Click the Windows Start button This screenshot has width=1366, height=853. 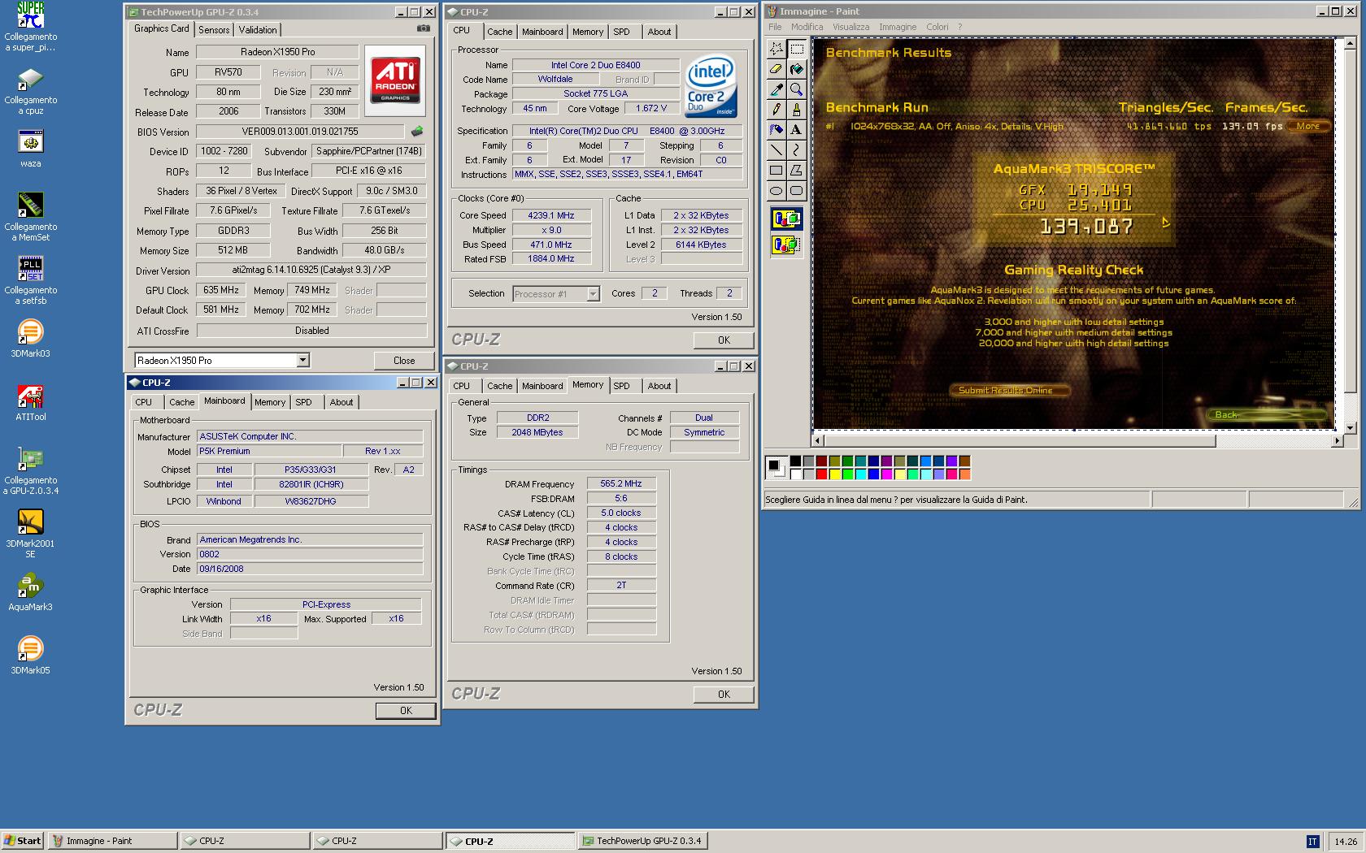coord(23,841)
